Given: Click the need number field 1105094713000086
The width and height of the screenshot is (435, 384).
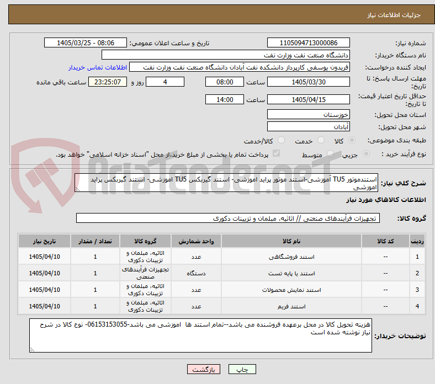Looking at the screenshot, I should pyautogui.click(x=308, y=42).
